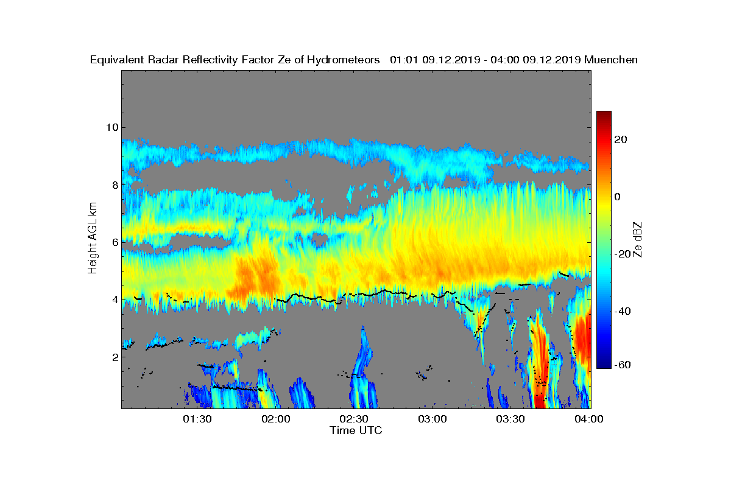Click the 02:00 time tick label
The height and width of the screenshot is (487, 731).
(277, 419)
